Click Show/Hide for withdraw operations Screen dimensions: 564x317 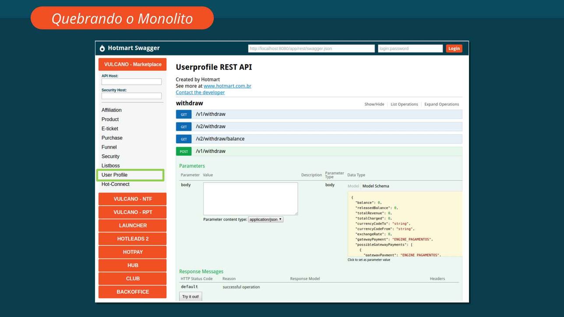374,104
